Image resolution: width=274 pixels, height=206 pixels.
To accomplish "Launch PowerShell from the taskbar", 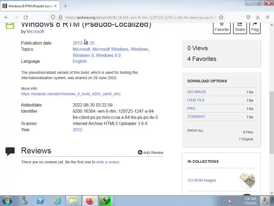I will (40, 201).
